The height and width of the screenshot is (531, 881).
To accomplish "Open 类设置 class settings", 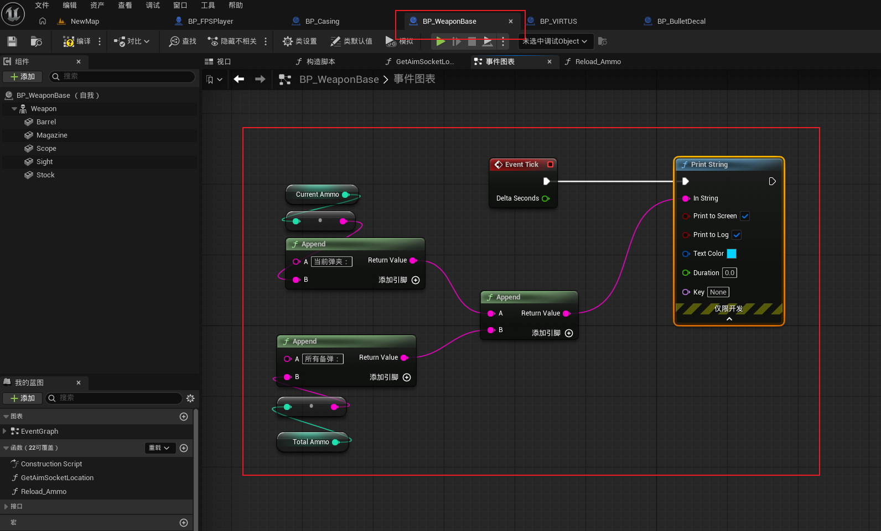I will tap(299, 41).
